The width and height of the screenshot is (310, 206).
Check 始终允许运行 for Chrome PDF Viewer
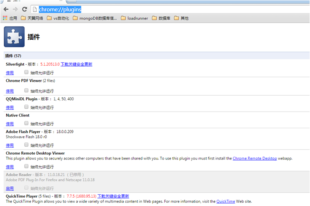[x=26, y=91]
